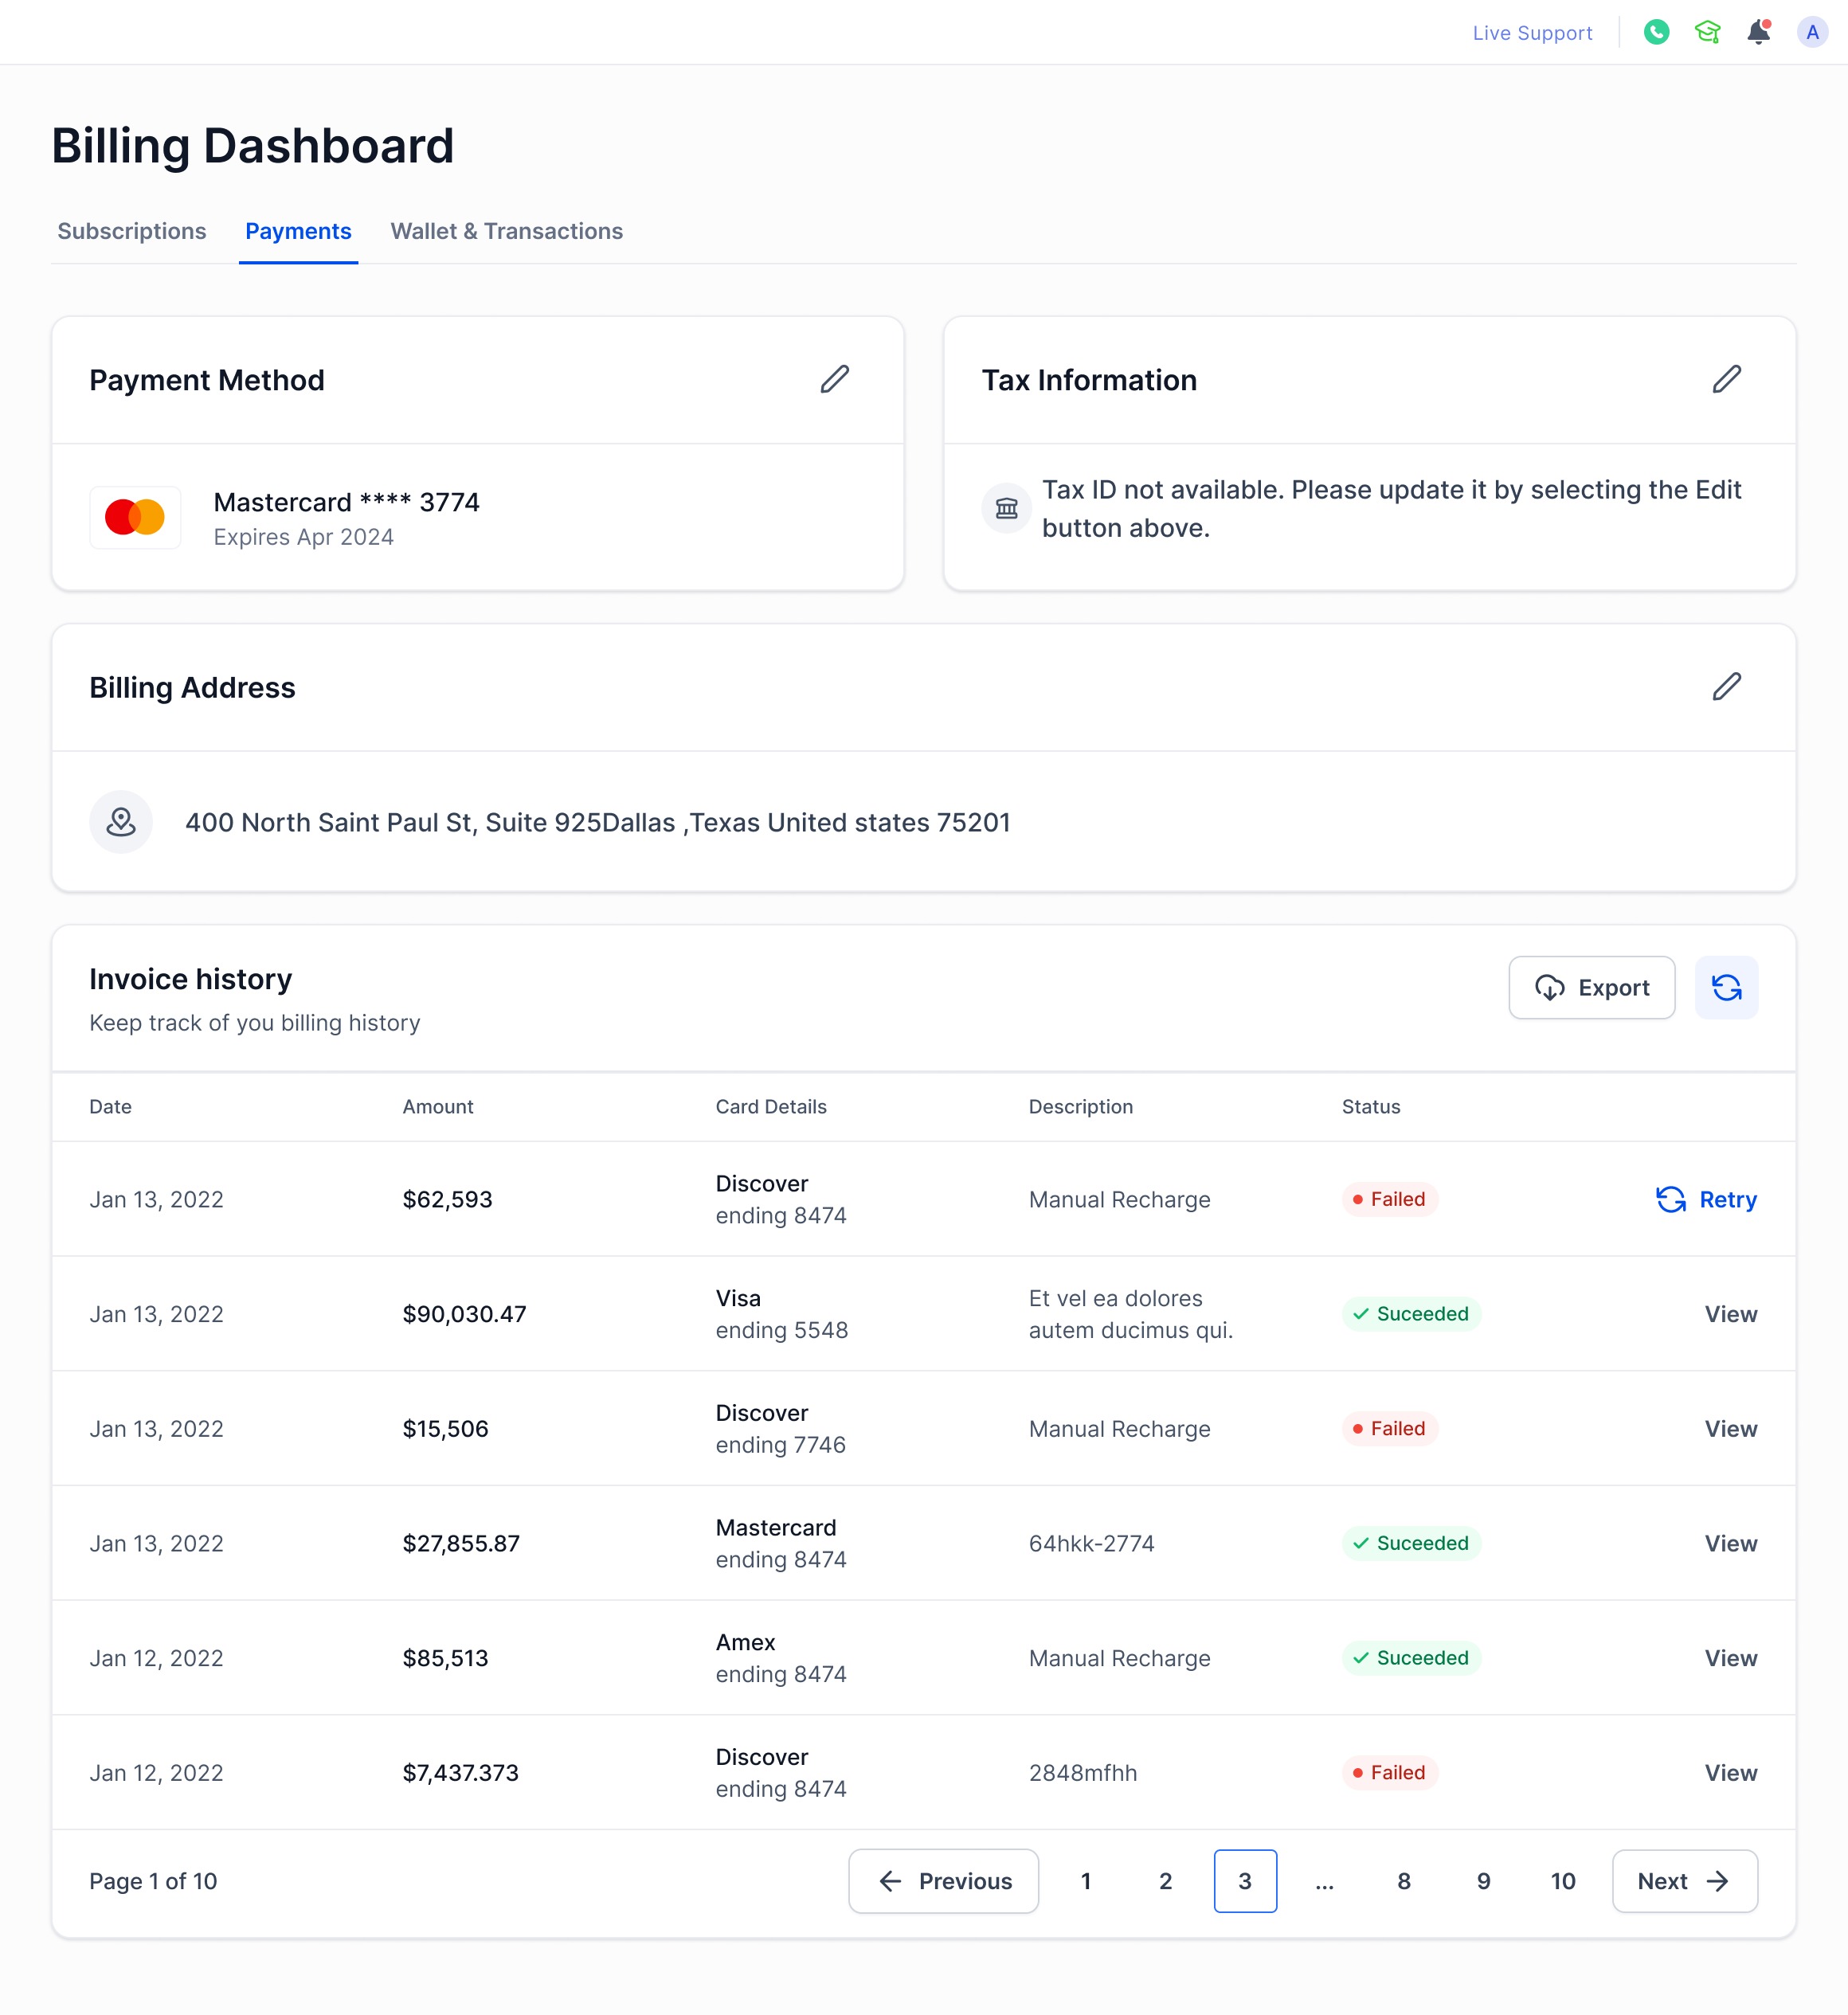View the $90,030.47 Visa invoice
Image resolution: width=1848 pixels, height=2015 pixels.
click(x=1730, y=1313)
